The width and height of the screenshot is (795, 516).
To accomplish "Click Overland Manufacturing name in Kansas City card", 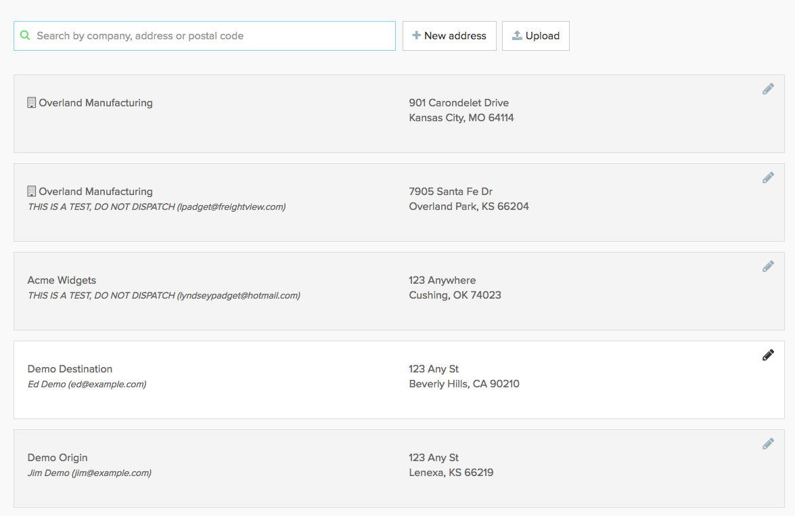I will pos(96,102).
